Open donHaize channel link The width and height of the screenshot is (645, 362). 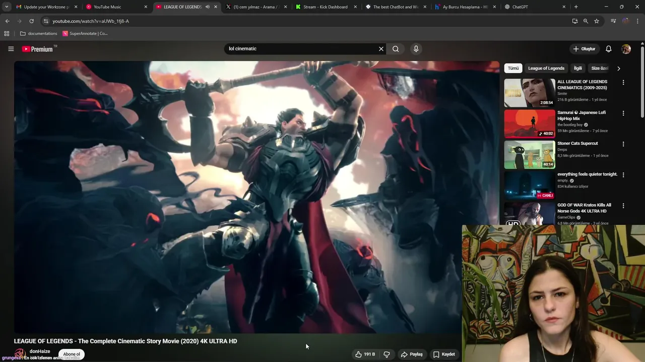40,351
